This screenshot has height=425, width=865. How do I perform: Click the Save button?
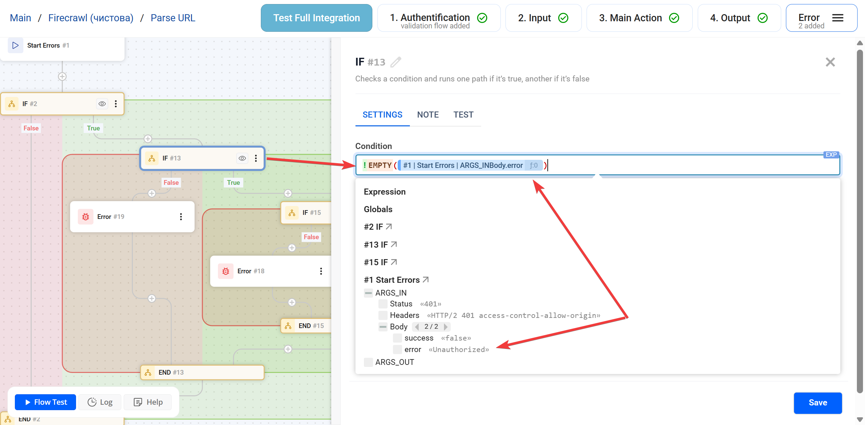[818, 403]
